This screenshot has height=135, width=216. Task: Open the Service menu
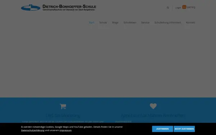(x=145, y=22)
